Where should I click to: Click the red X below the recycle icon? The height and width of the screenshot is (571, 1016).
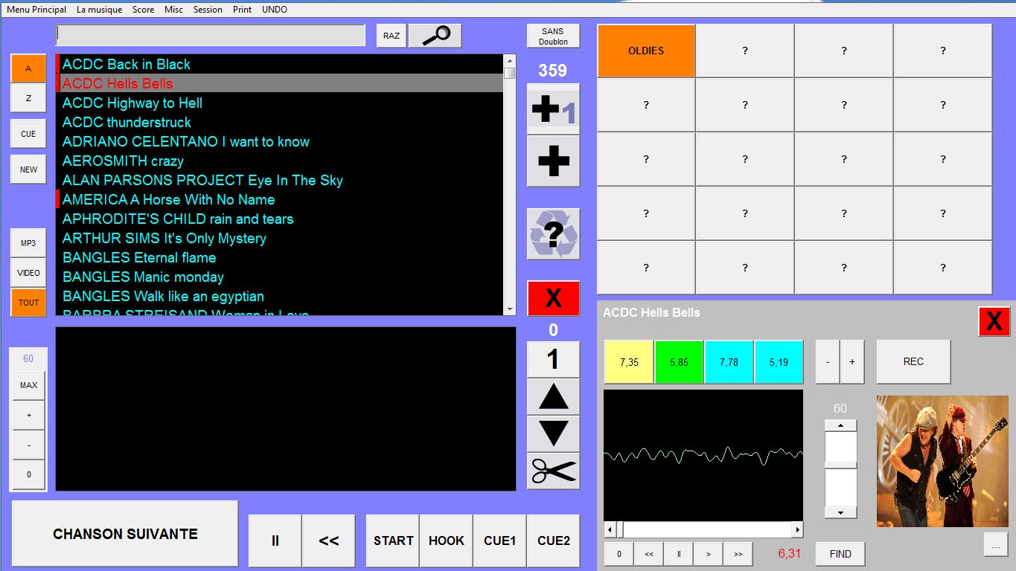553,298
